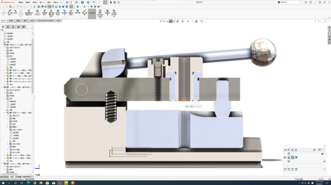Screen dimensions: 331x185
Task: Switch to the SOLIDWORKS add-ins ribbon tab
Action: [45, 21]
